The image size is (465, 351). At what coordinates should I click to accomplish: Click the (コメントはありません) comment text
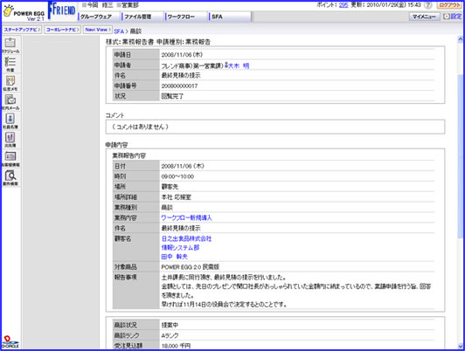(x=140, y=127)
